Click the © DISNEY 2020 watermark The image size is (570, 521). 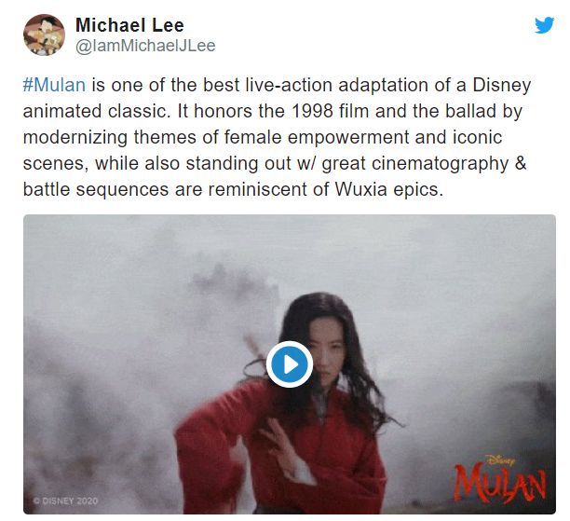[x=65, y=500]
